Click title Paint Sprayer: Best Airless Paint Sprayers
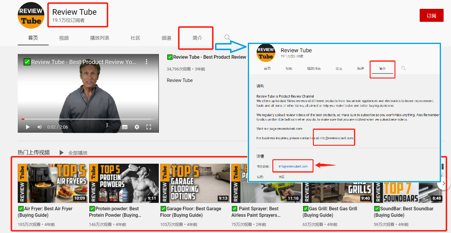Image resolution: width=451 pixels, height=233 pixels. click(256, 212)
